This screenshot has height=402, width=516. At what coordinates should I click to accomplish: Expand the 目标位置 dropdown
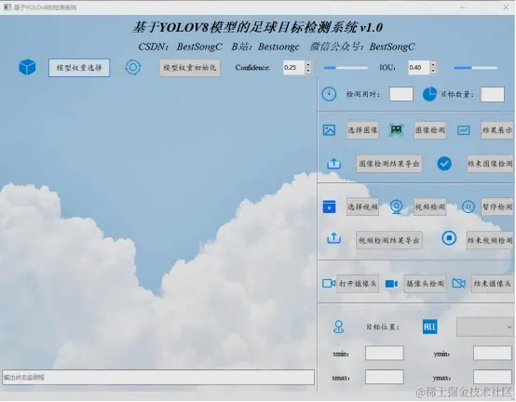(484, 327)
